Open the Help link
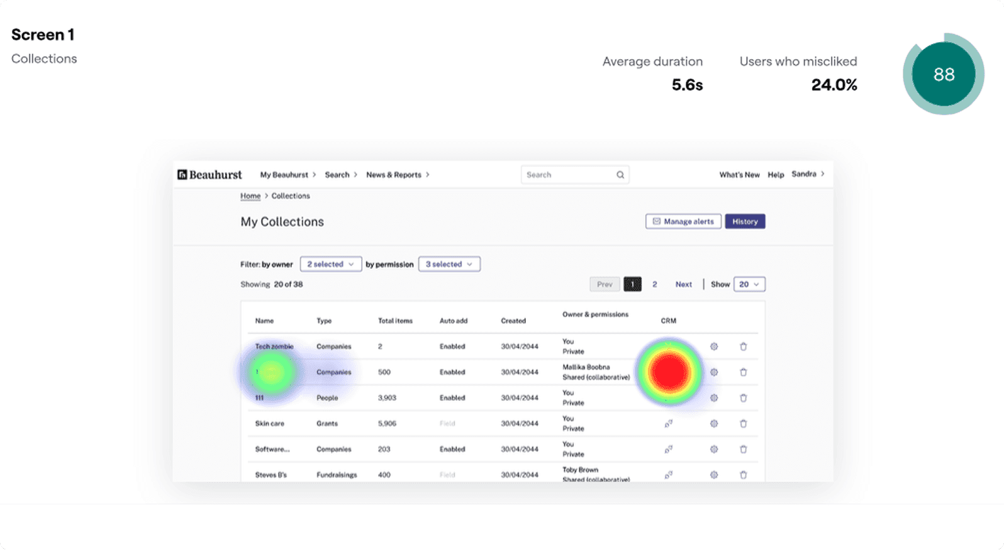The image size is (1004, 550). (x=776, y=175)
